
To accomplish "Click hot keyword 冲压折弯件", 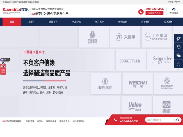I will [64, 121].
